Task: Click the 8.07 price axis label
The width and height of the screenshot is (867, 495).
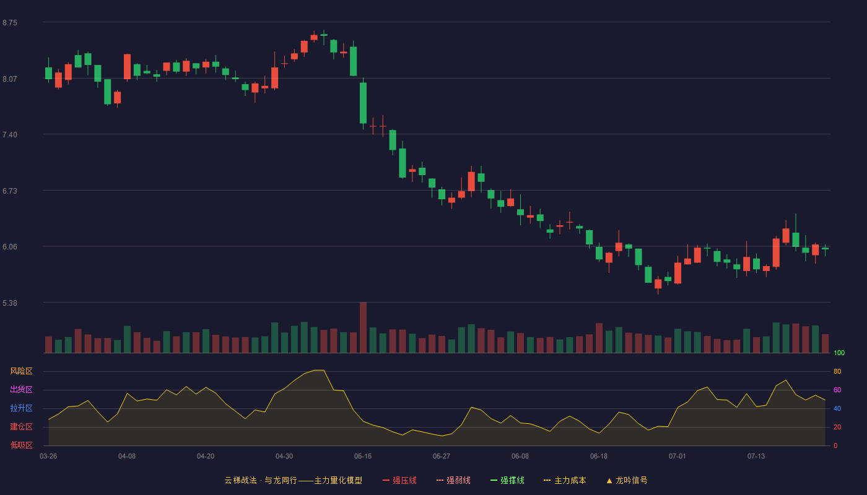Action: (x=10, y=79)
